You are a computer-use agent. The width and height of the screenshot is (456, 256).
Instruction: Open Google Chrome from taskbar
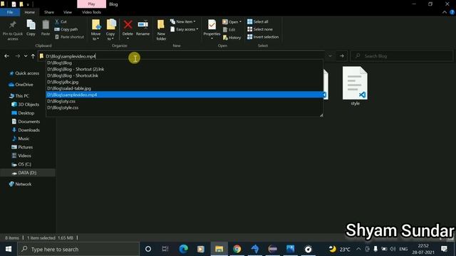(237, 249)
